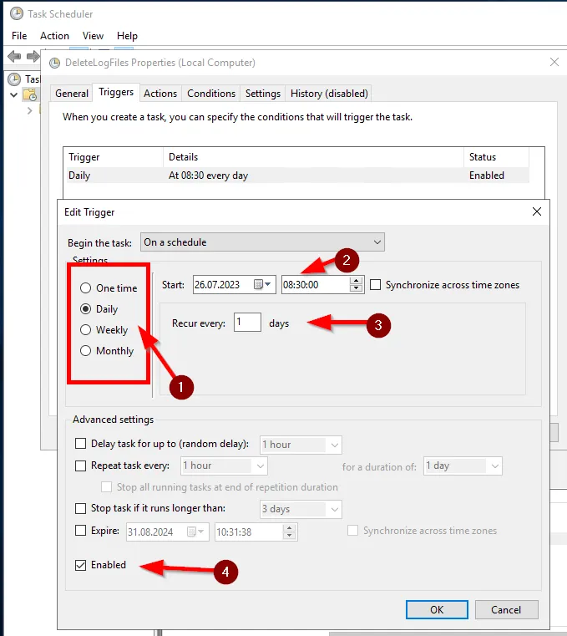Enable Stop task if it runs longer than
The width and height of the screenshot is (567, 636).
(81, 508)
